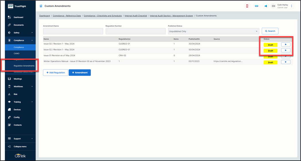Click CRA-02 regulation cell

122,55
